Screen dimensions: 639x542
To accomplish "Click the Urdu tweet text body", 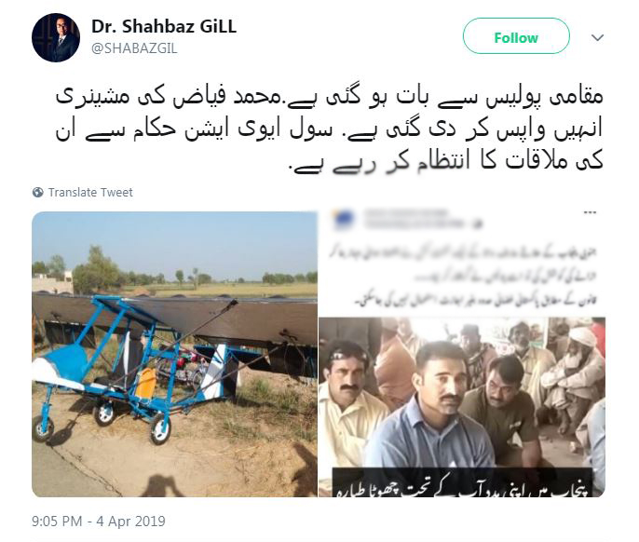I will click(x=330, y=129).
